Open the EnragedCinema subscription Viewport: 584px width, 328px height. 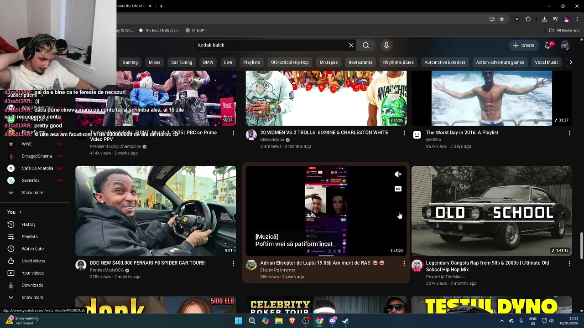coord(35,156)
